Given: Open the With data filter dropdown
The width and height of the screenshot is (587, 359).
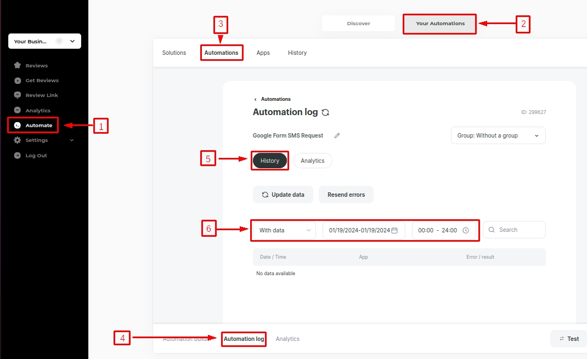Looking at the screenshot, I should 284,230.
